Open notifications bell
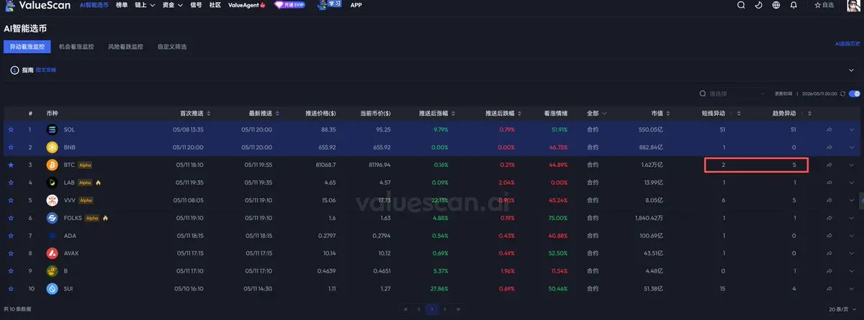Image resolution: width=864 pixels, height=320 pixels. tap(793, 5)
